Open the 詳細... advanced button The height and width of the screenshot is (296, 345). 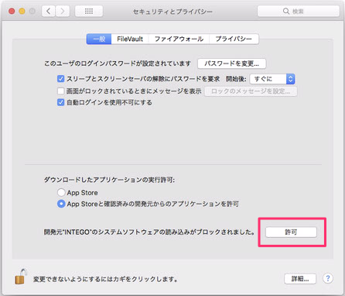(x=300, y=279)
